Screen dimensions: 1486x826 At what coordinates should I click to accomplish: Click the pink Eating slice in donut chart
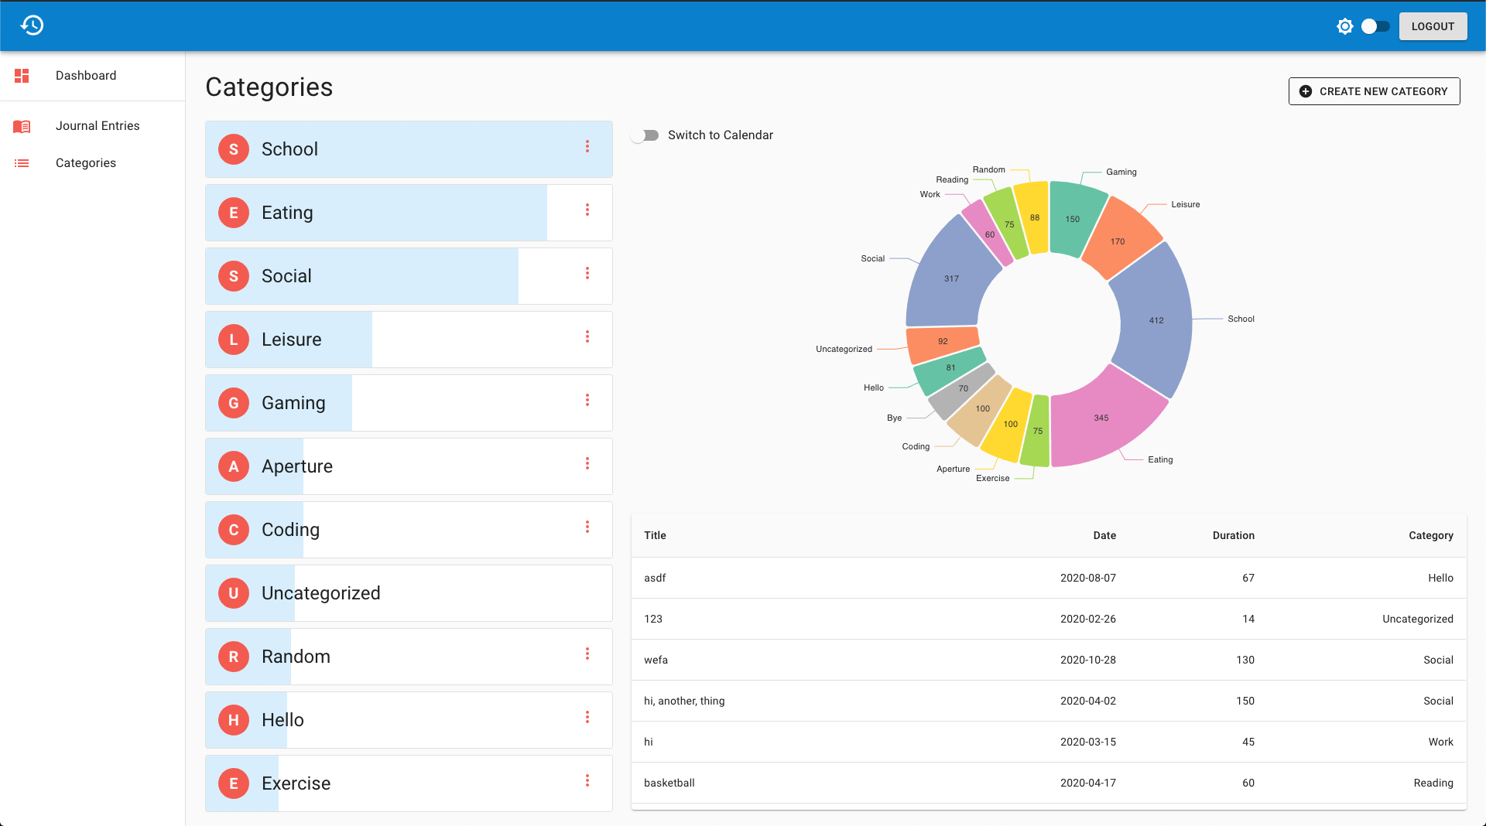pos(1103,419)
